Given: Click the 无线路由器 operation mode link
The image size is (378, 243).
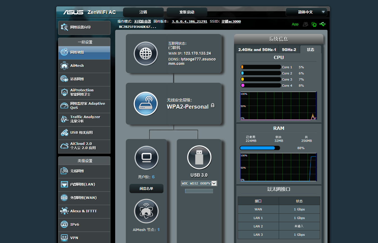Looking at the screenshot, I should pos(142,21).
